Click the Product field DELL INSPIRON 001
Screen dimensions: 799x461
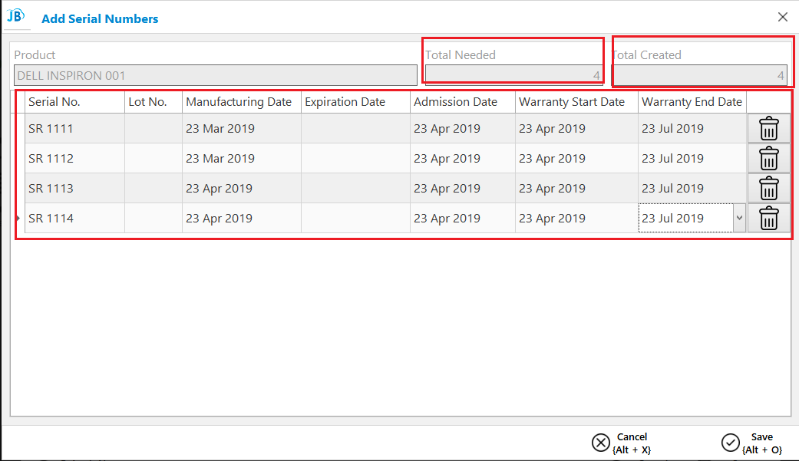pyautogui.click(x=216, y=75)
